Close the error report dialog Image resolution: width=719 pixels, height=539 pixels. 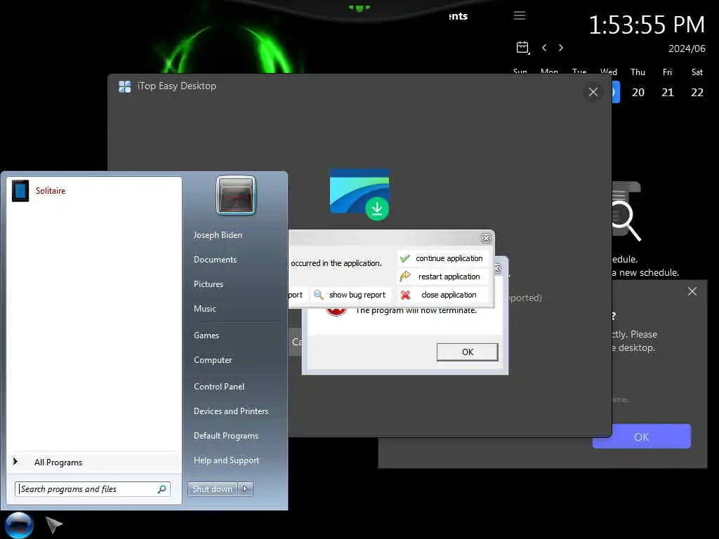pos(486,238)
